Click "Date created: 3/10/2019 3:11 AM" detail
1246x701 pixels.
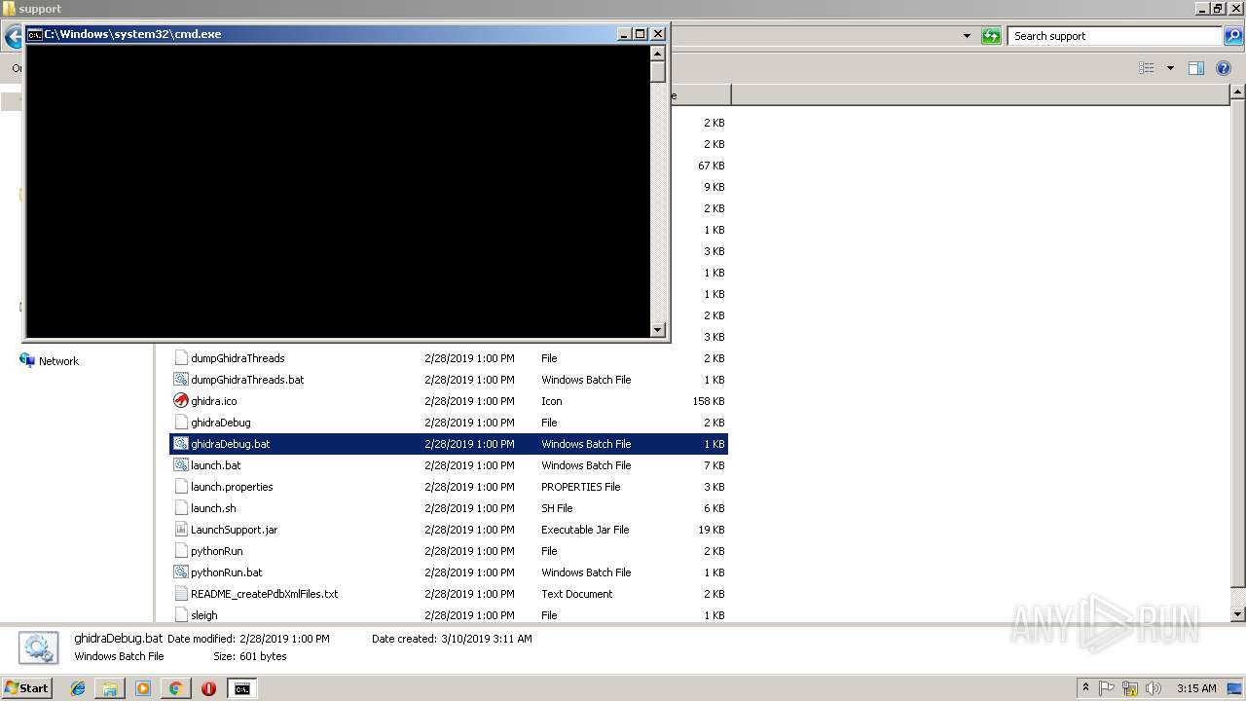click(x=452, y=639)
